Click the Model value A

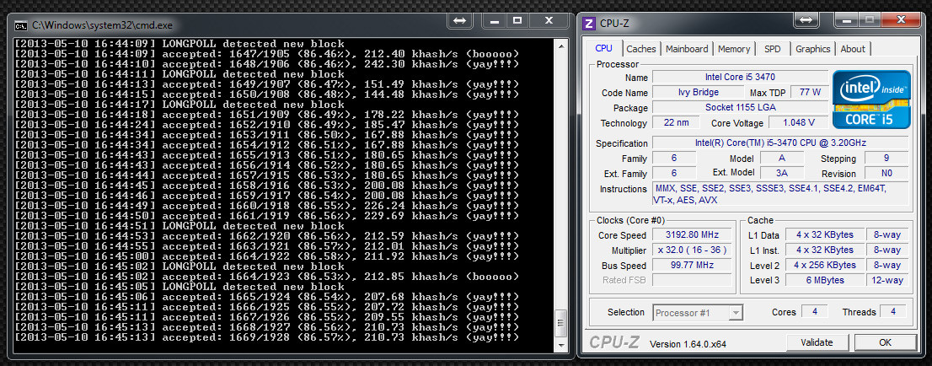pyautogui.click(x=782, y=159)
